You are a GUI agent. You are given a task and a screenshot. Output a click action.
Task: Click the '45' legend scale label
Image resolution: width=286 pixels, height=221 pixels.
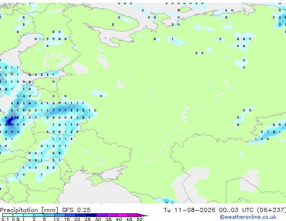tap(129, 219)
